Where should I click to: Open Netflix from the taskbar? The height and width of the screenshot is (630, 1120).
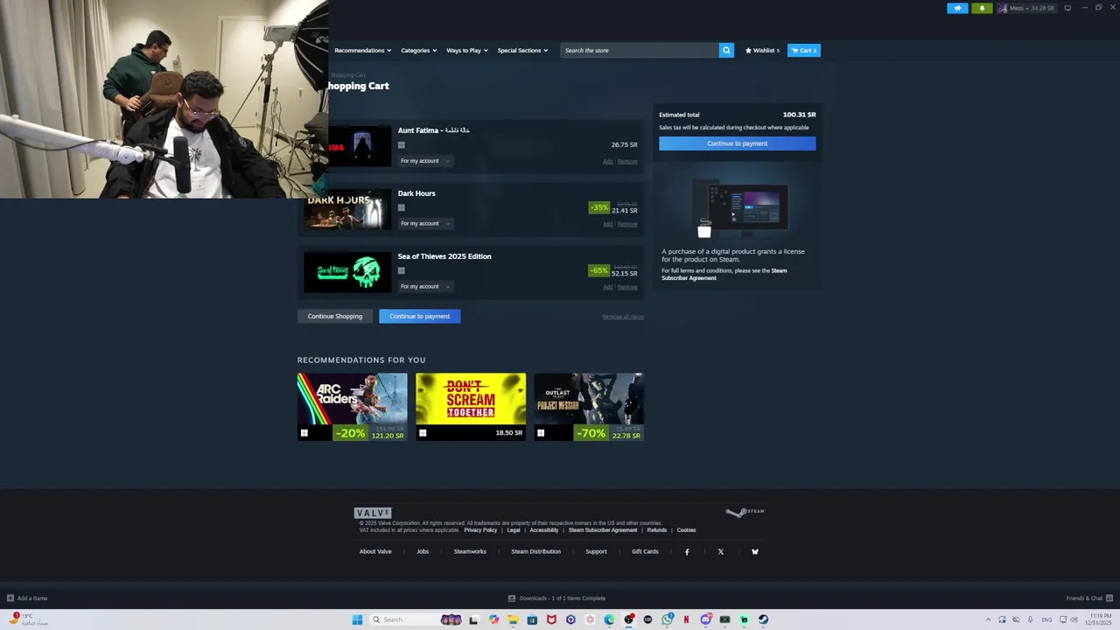[x=686, y=619]
